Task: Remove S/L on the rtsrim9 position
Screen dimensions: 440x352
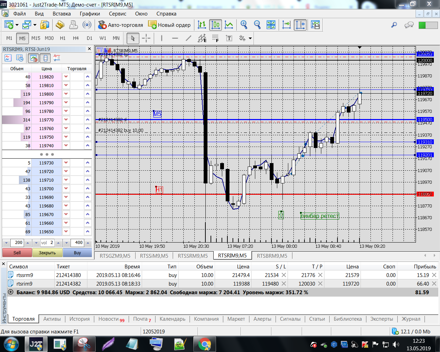Action: pyautogui.click(x=284, y=284)
